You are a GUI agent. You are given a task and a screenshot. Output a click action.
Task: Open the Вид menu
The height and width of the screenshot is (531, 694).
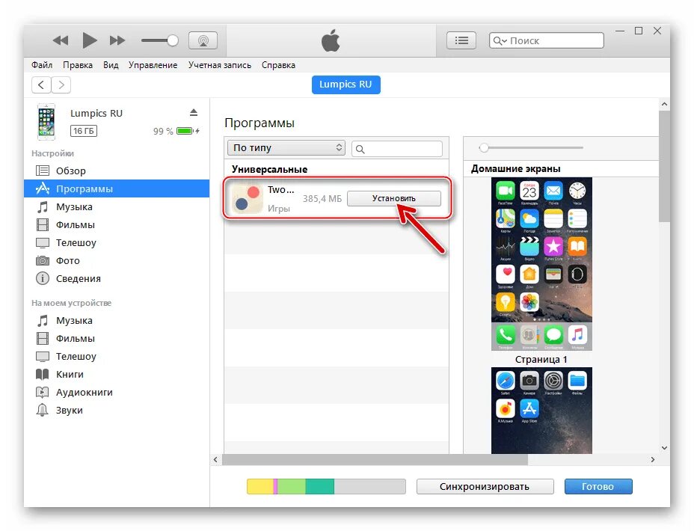point(111,65)
